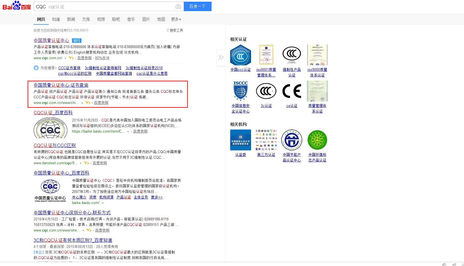Click 认监委 blue logo image
This screenshot has width=464, height=266.
coord(241,140)
